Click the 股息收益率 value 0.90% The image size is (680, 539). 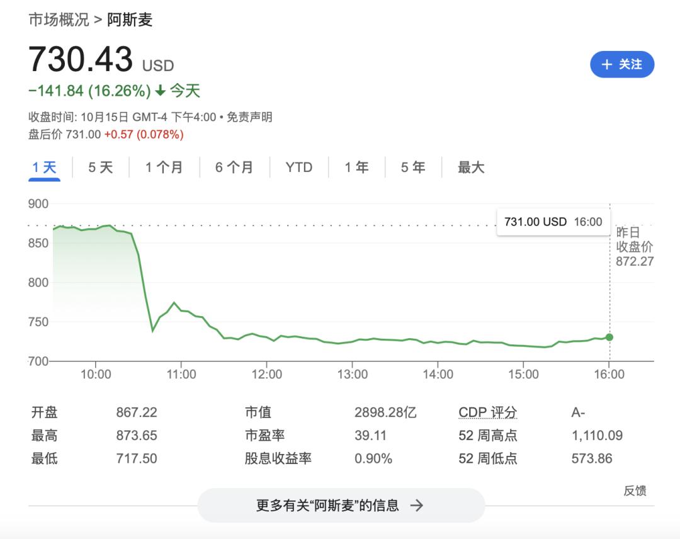tap(373, 458)
